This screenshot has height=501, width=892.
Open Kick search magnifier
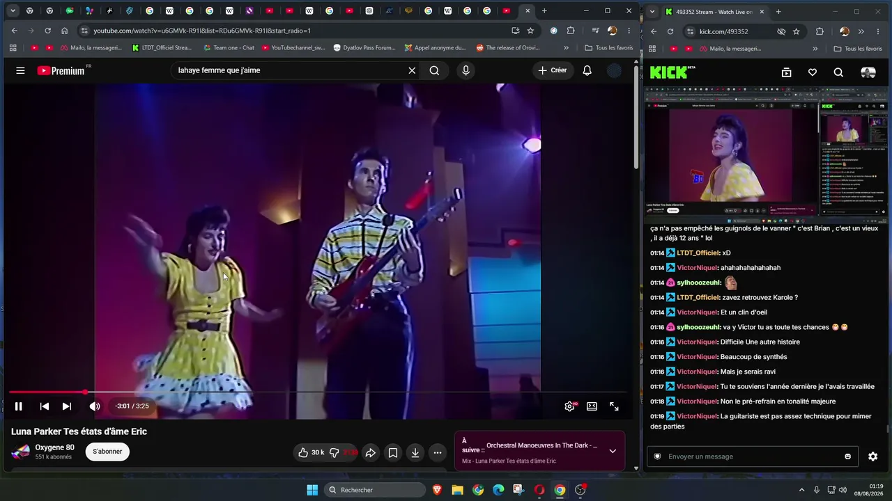(838, 72)
